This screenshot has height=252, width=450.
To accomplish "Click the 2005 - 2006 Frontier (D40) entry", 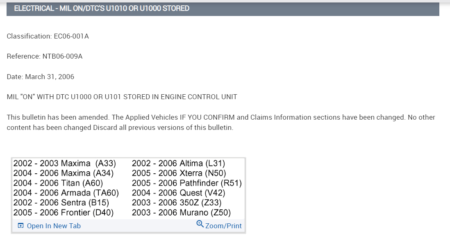I will click(64, 213).
